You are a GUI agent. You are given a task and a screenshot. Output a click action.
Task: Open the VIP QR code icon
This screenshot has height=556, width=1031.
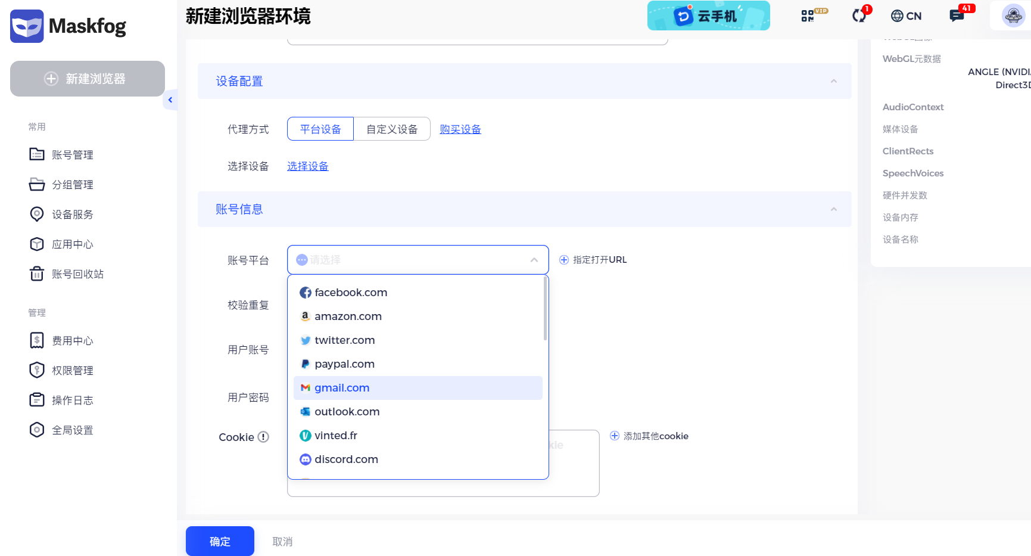(x=814, y=15)
